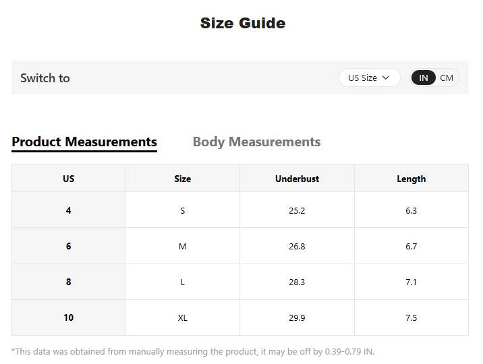Screen dimensions: 483x364
Task: Select the US size 10 row label
Action: point(68,317)
